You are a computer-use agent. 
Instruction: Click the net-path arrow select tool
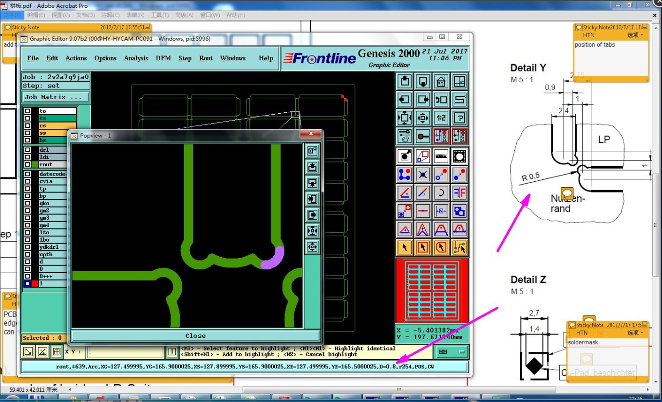tap(459, 247)
